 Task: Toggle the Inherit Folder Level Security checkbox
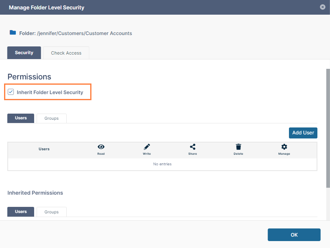(x=11, y=92)
